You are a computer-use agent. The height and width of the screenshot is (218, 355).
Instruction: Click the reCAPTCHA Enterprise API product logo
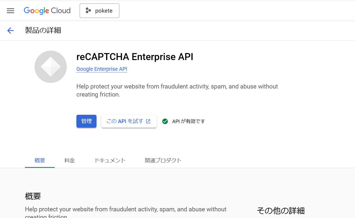click(x=51, y=67)
